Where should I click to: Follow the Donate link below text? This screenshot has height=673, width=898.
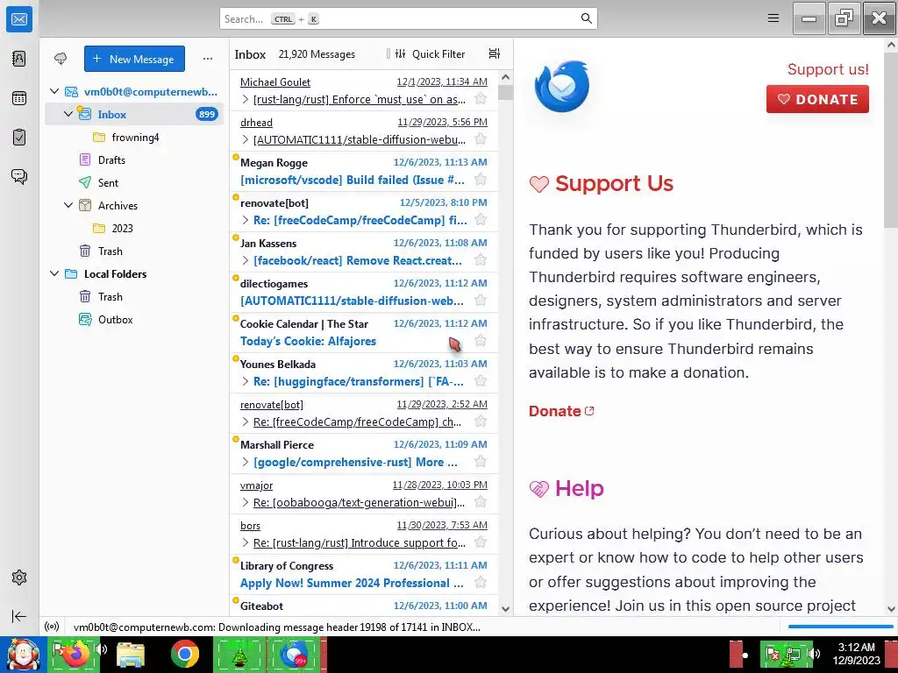[561, 411]
